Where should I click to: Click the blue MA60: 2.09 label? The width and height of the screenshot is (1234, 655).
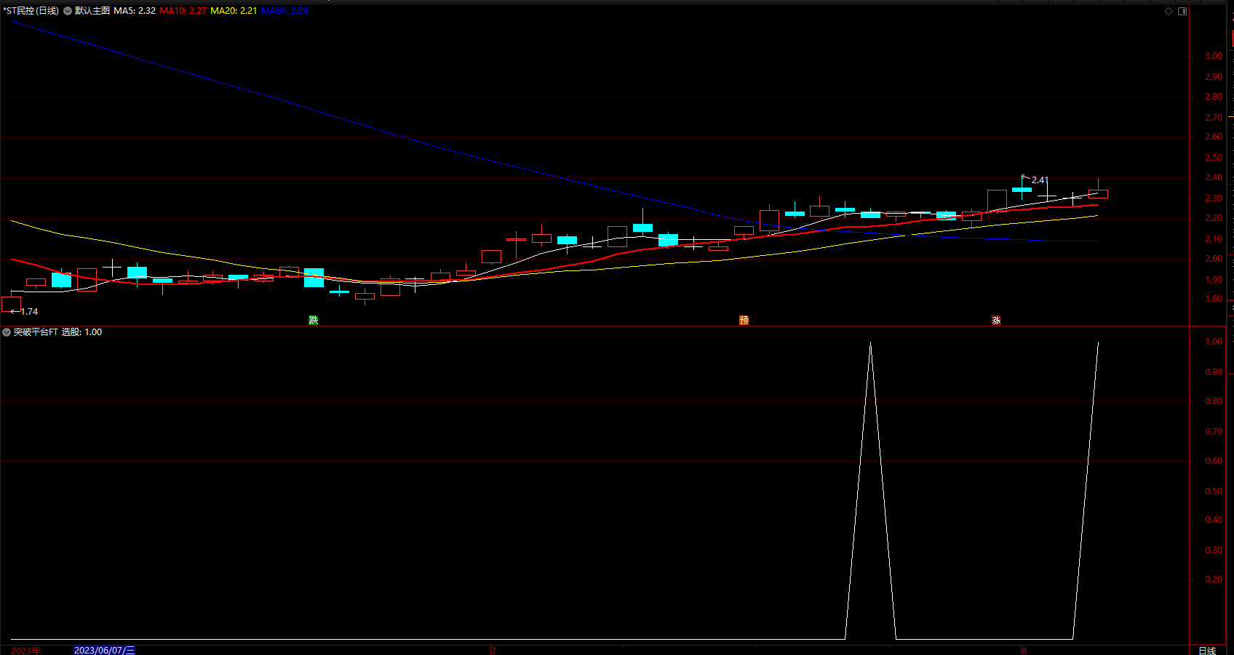(284, 11)
